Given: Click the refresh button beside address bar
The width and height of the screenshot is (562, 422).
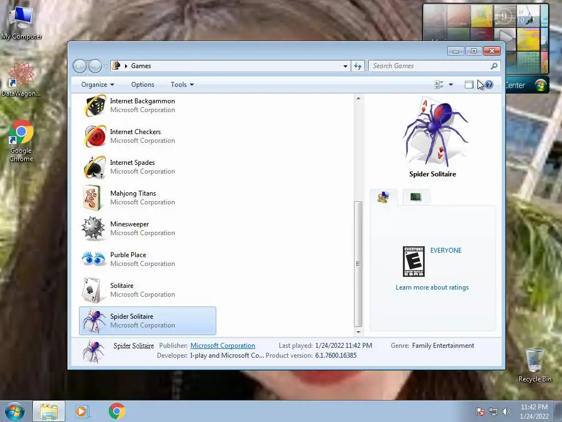Looking at the screenshot, I should [x=358, y=66].
